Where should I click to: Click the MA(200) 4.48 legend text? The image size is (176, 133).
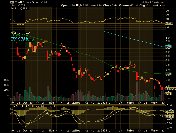(21, 38)
